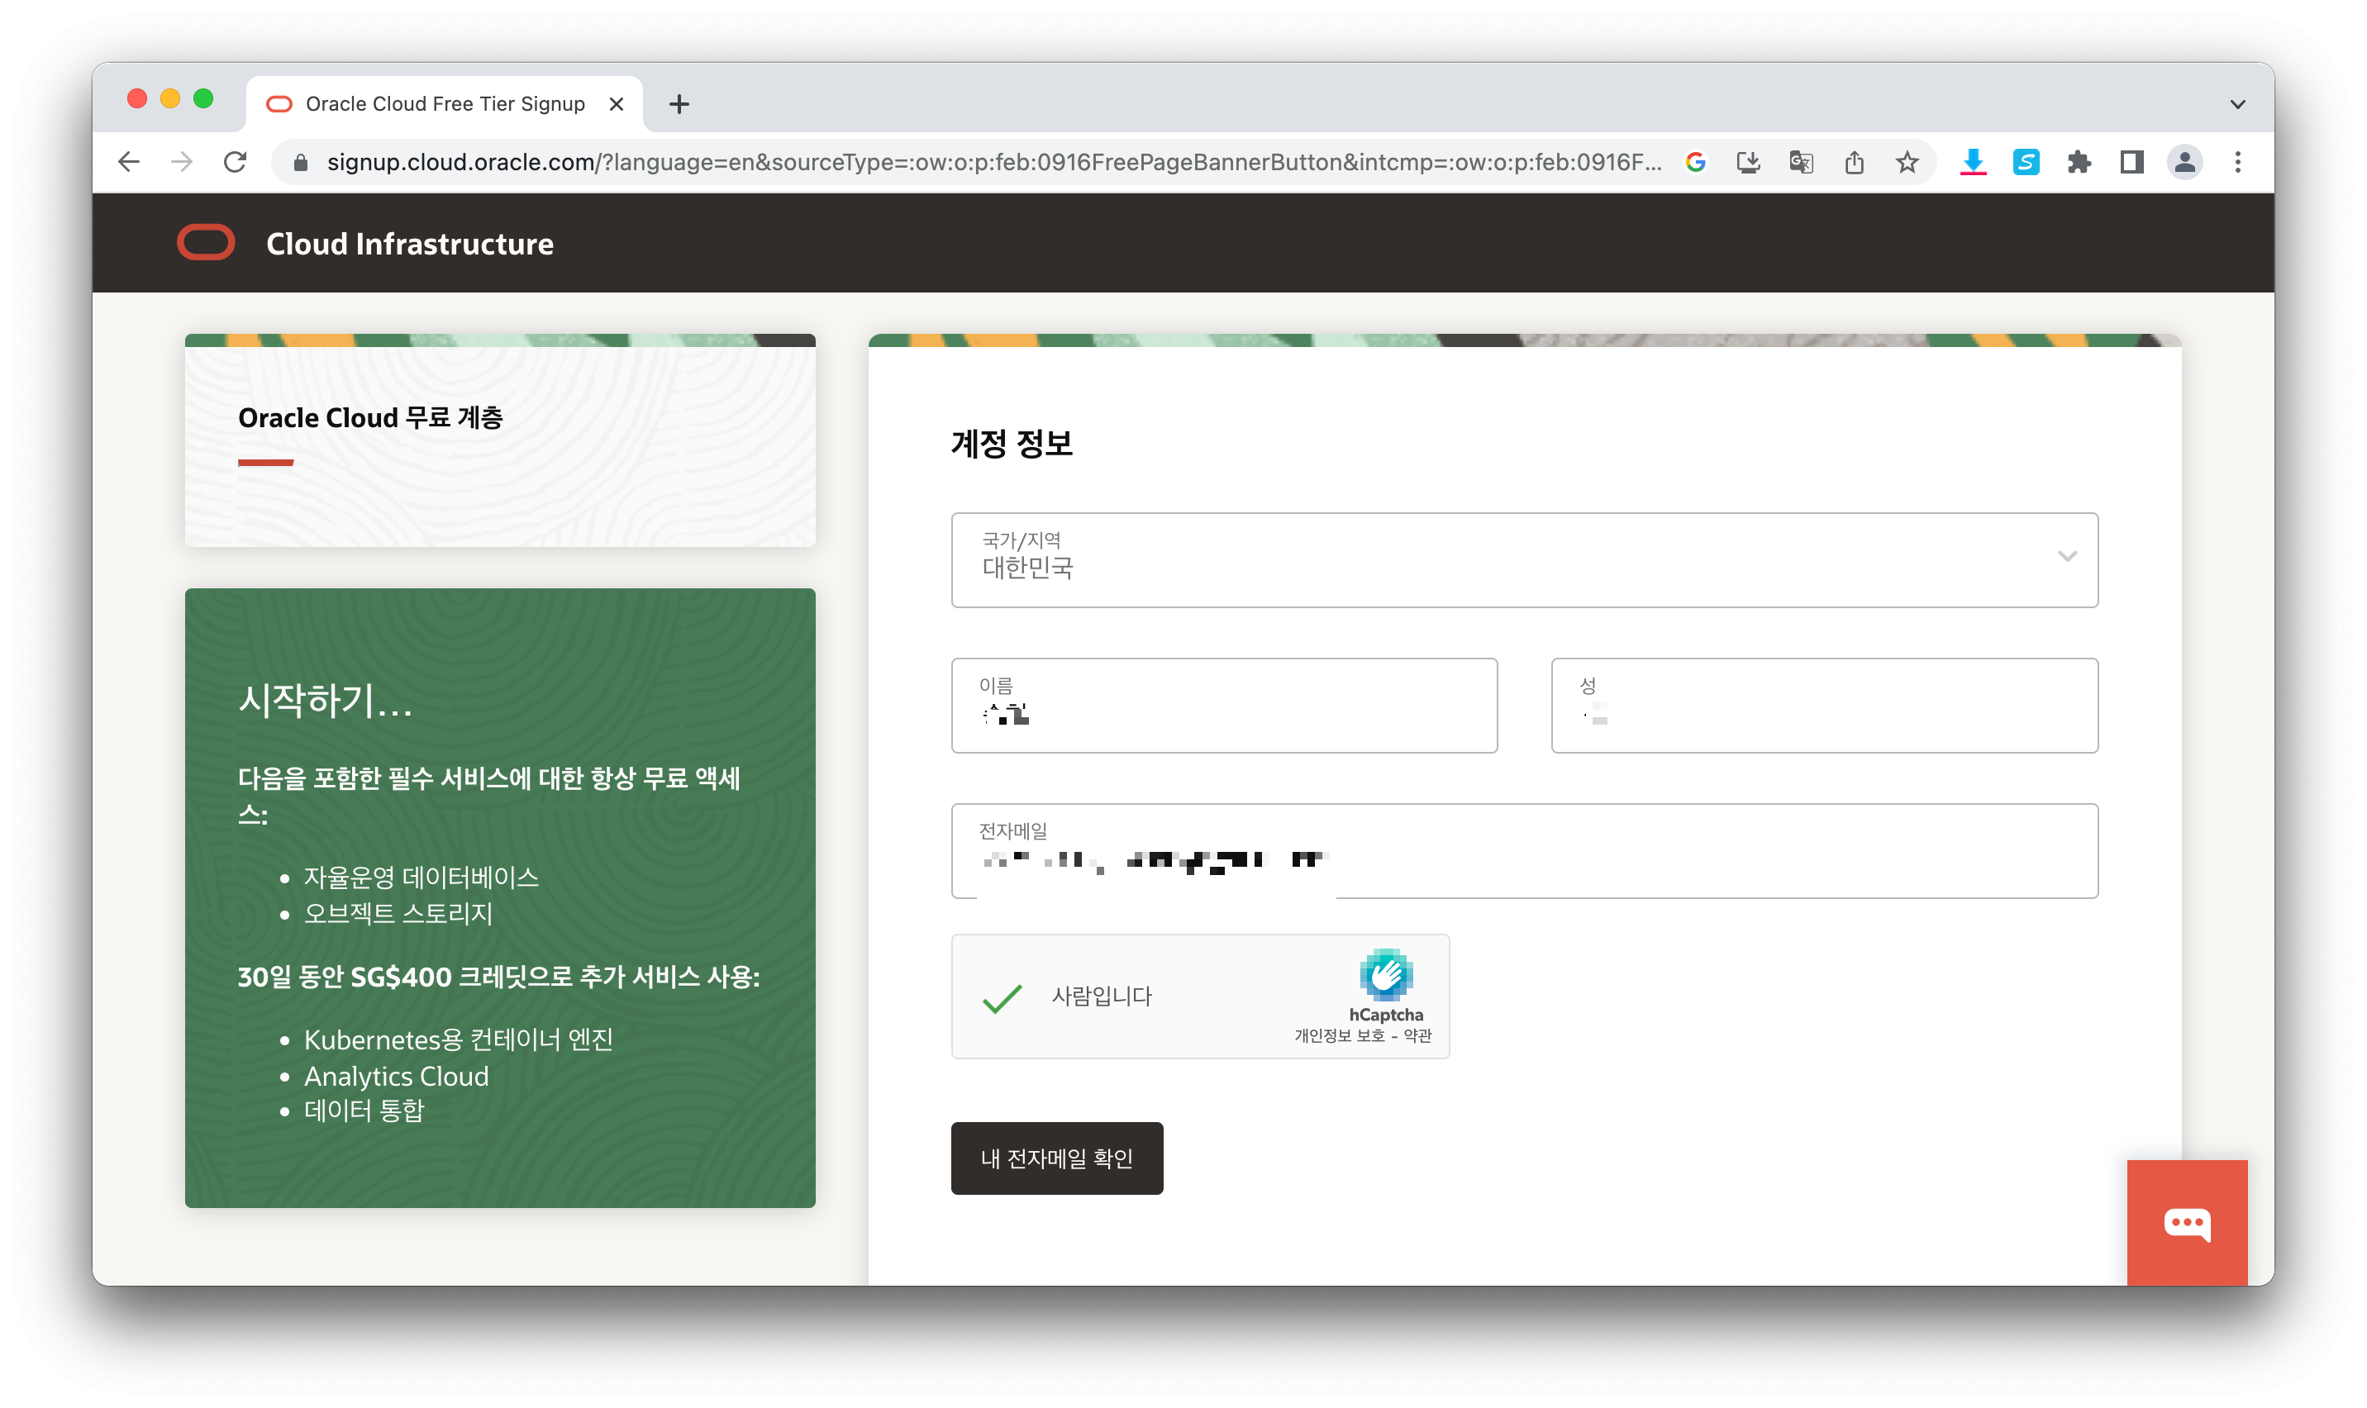The height and width of the screenshot is (1408, 2367).
Task: Click the 전자메일 email input field
Action: tap(1524, 851)
